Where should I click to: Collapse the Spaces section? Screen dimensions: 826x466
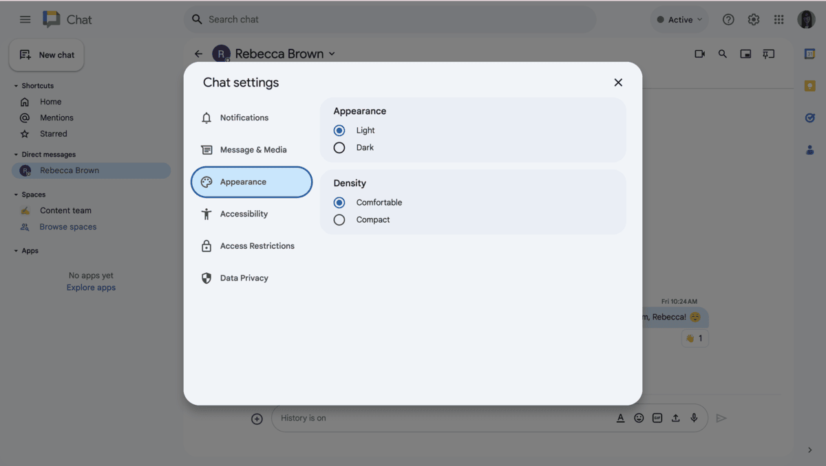click(17, 195)
